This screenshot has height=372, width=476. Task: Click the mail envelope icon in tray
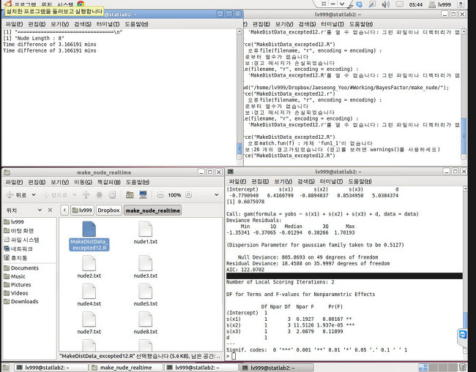(400, 4)
